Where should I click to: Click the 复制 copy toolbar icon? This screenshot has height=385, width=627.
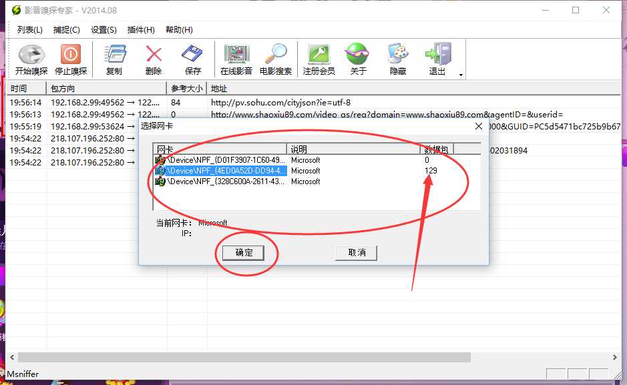click(x=114, y=55)
